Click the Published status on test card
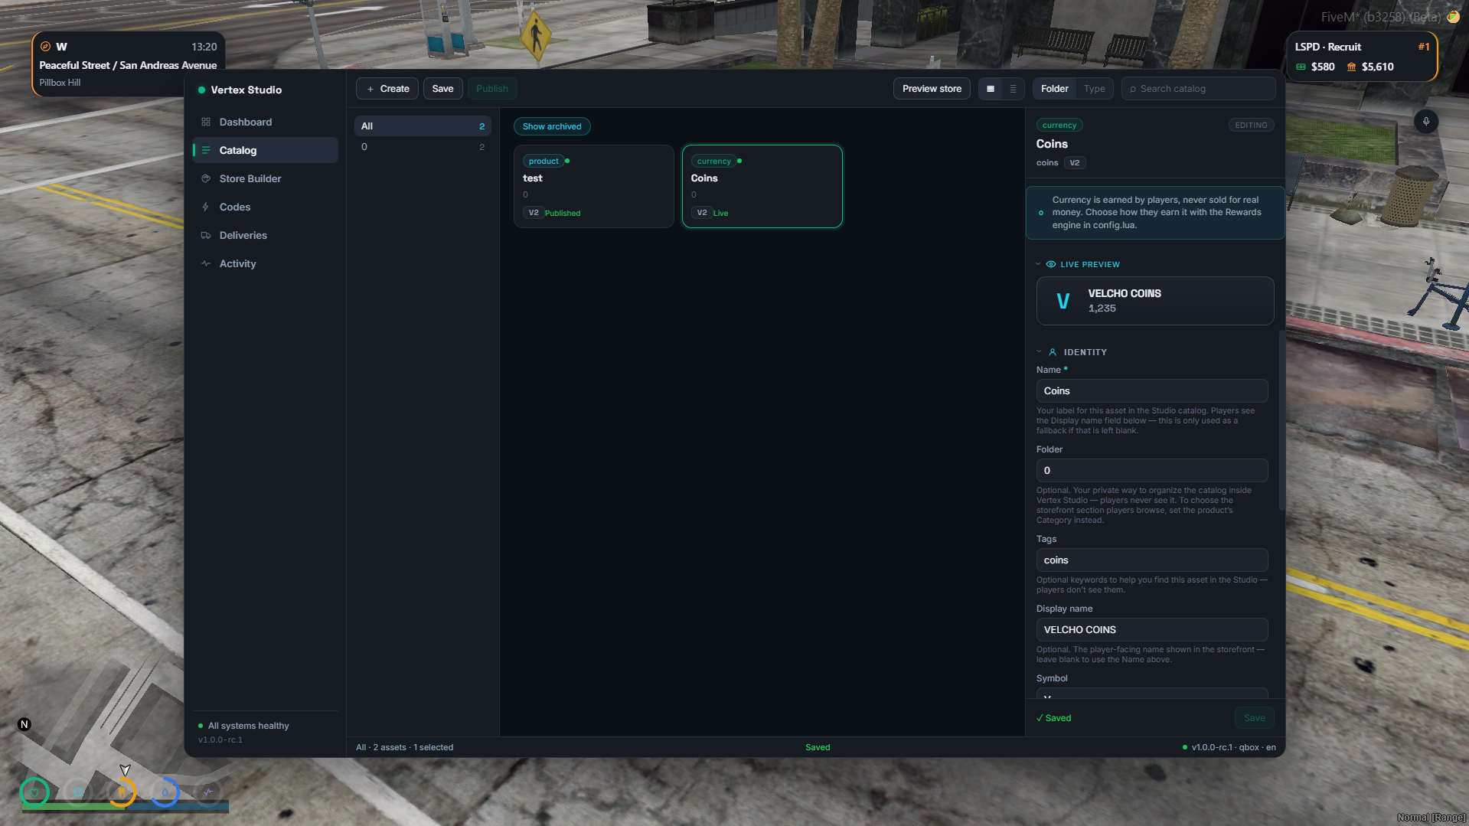 tap(563, 214)
